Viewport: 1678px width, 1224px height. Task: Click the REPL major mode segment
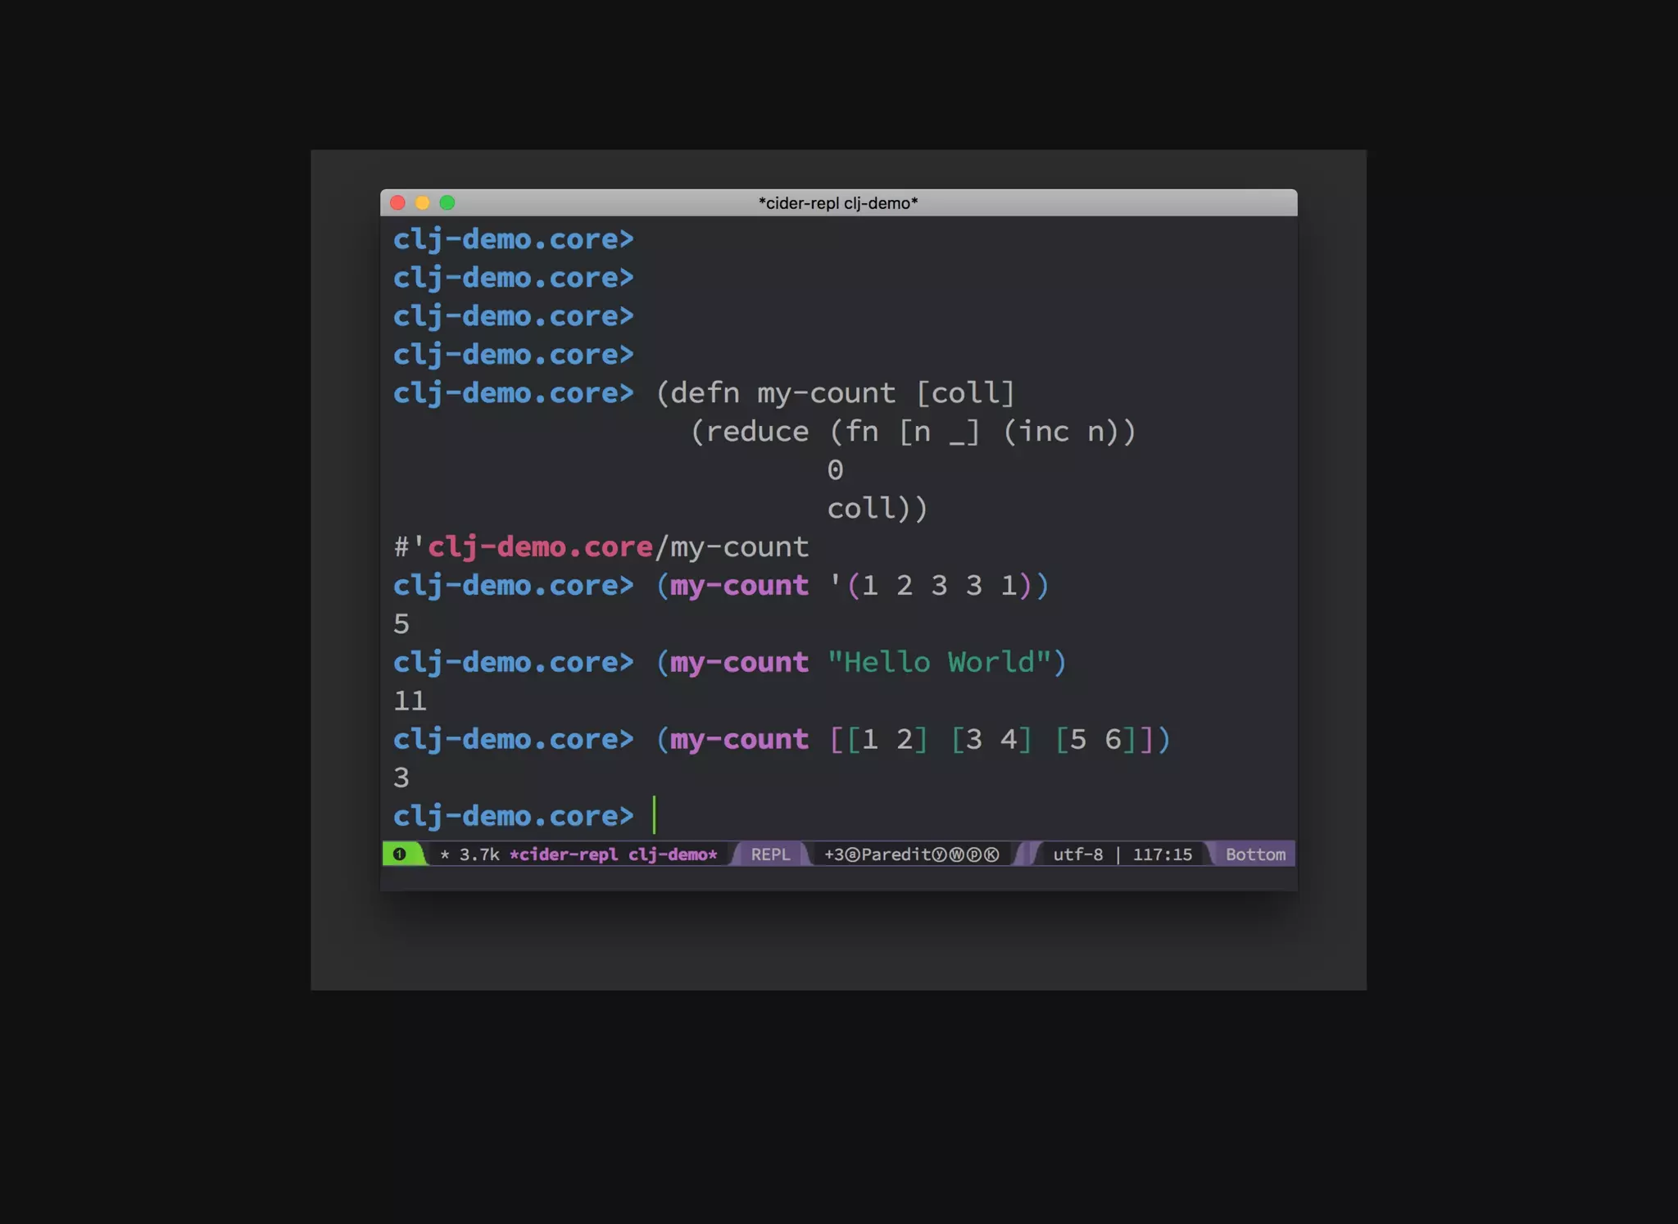click(x=770, y=855)
